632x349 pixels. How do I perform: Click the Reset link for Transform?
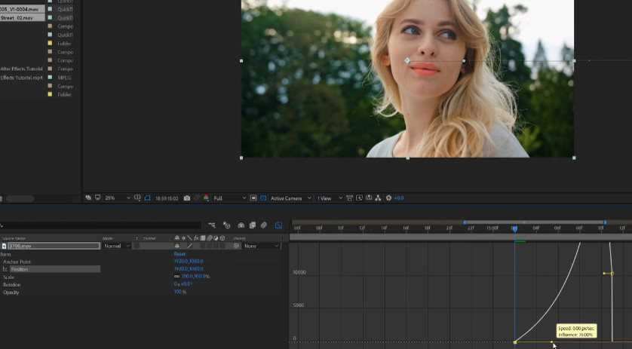179,254
